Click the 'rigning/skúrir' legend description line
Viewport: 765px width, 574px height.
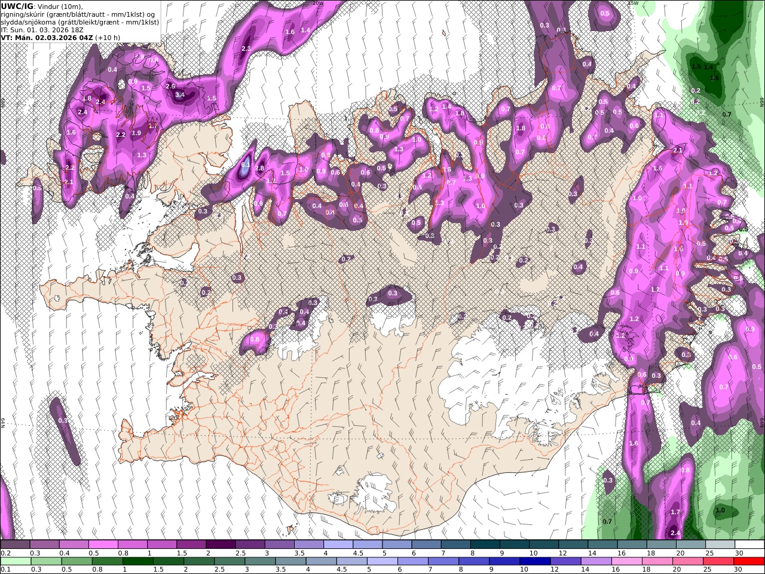tap(78, 14)
